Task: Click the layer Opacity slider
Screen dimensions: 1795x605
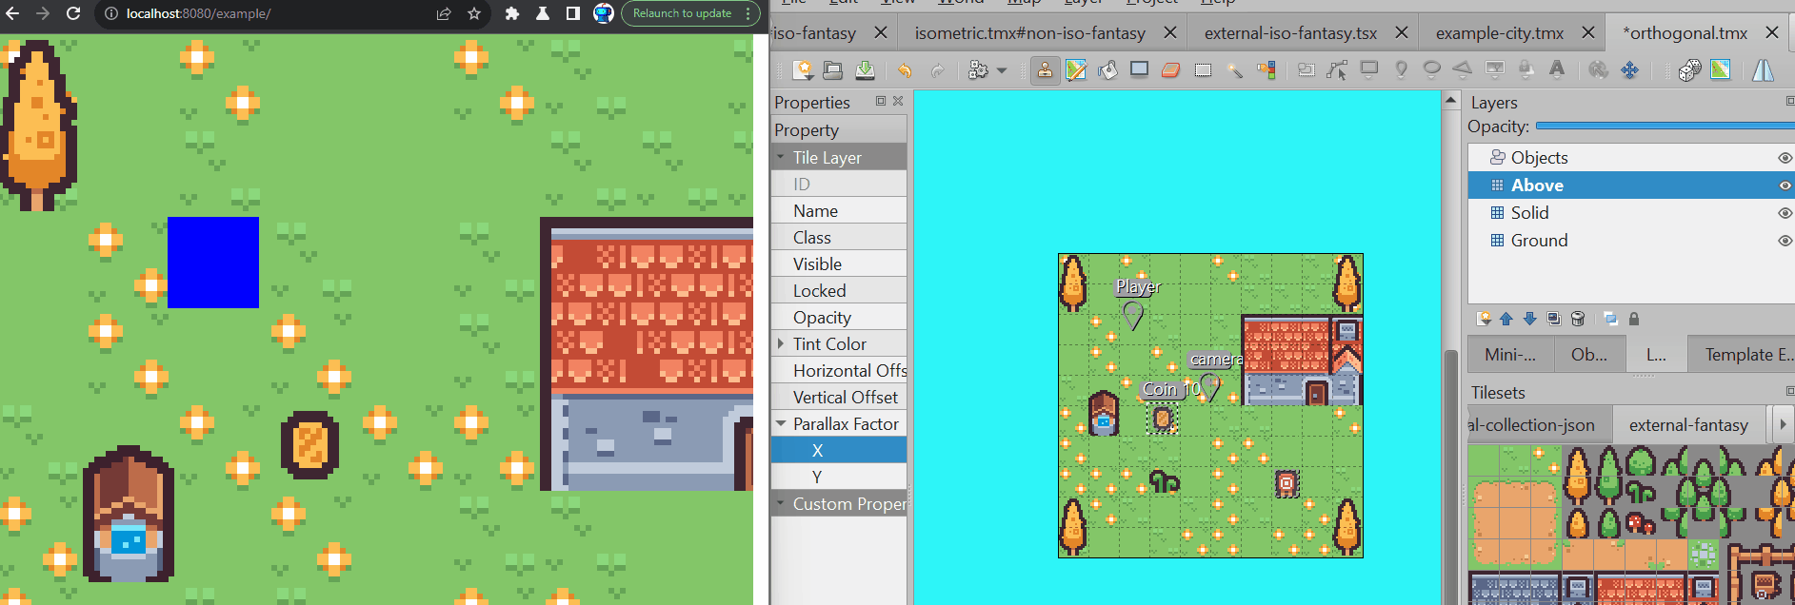Action: (x=1665, y=127)
